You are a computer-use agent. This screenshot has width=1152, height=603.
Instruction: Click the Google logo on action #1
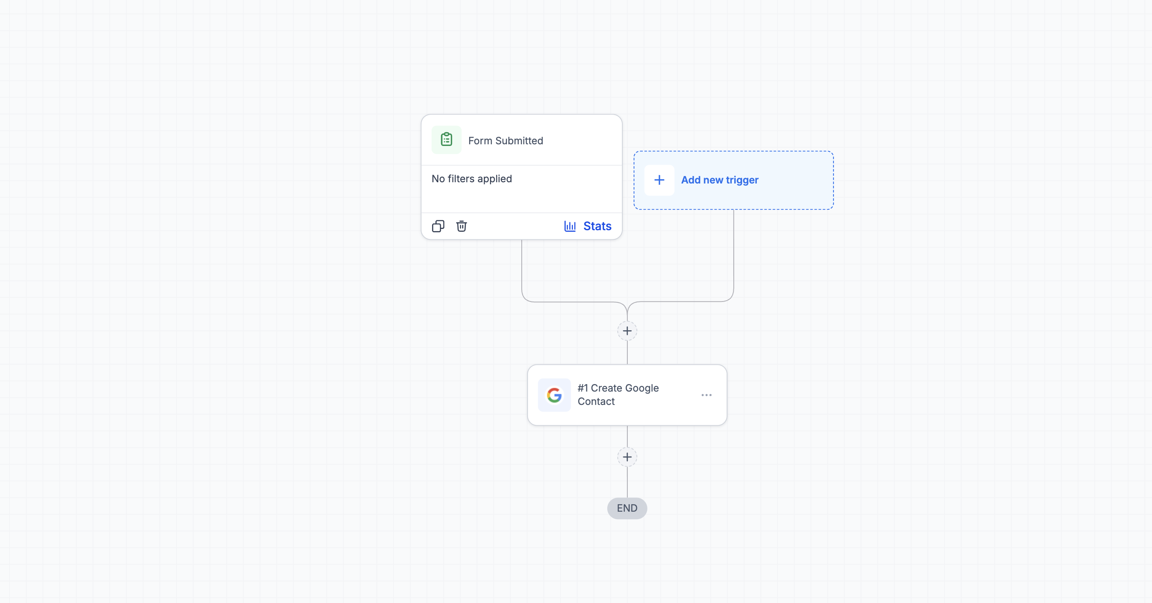point(554,395)
